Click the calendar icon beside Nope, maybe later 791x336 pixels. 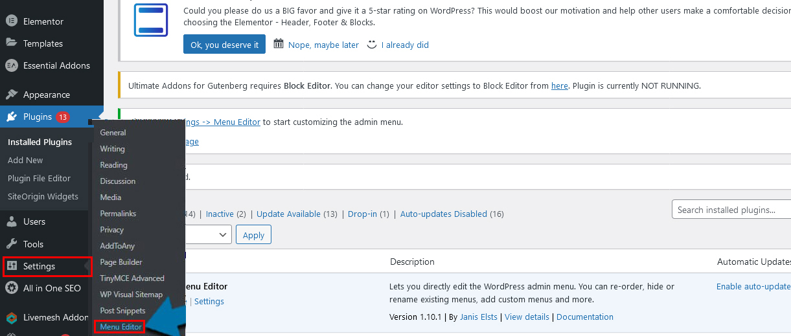pyautogui.click(x=279, y=44)
